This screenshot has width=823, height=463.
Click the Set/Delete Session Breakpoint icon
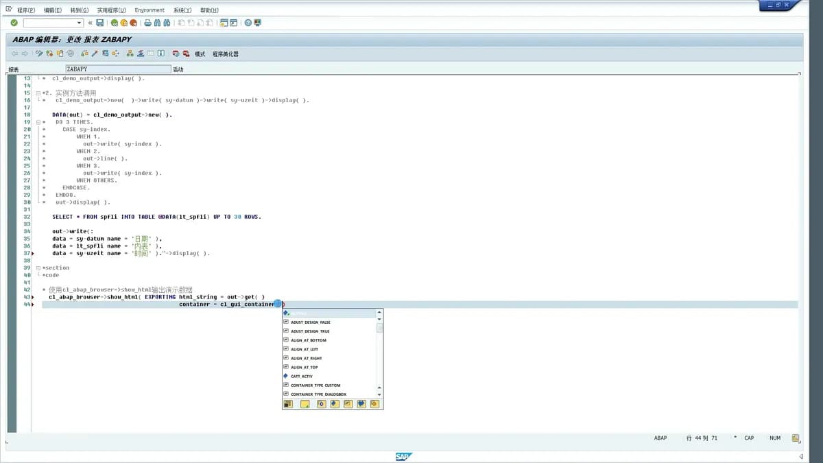[176, 54]
